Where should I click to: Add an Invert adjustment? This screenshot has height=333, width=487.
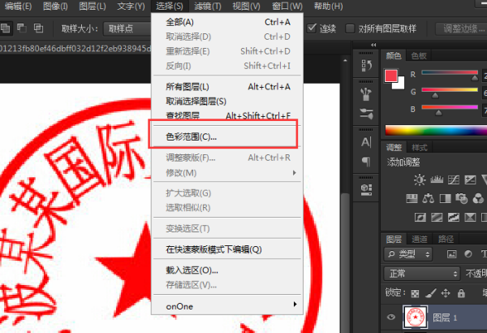[420, 217]
